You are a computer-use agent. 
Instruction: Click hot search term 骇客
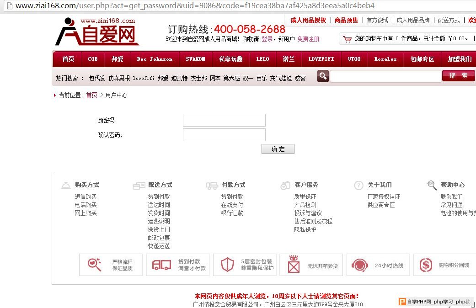(x=300, y=78)
